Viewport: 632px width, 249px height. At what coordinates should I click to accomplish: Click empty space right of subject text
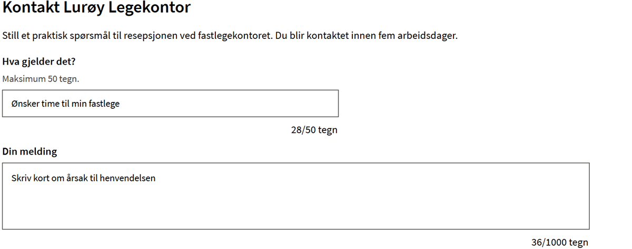pos(237,103)
